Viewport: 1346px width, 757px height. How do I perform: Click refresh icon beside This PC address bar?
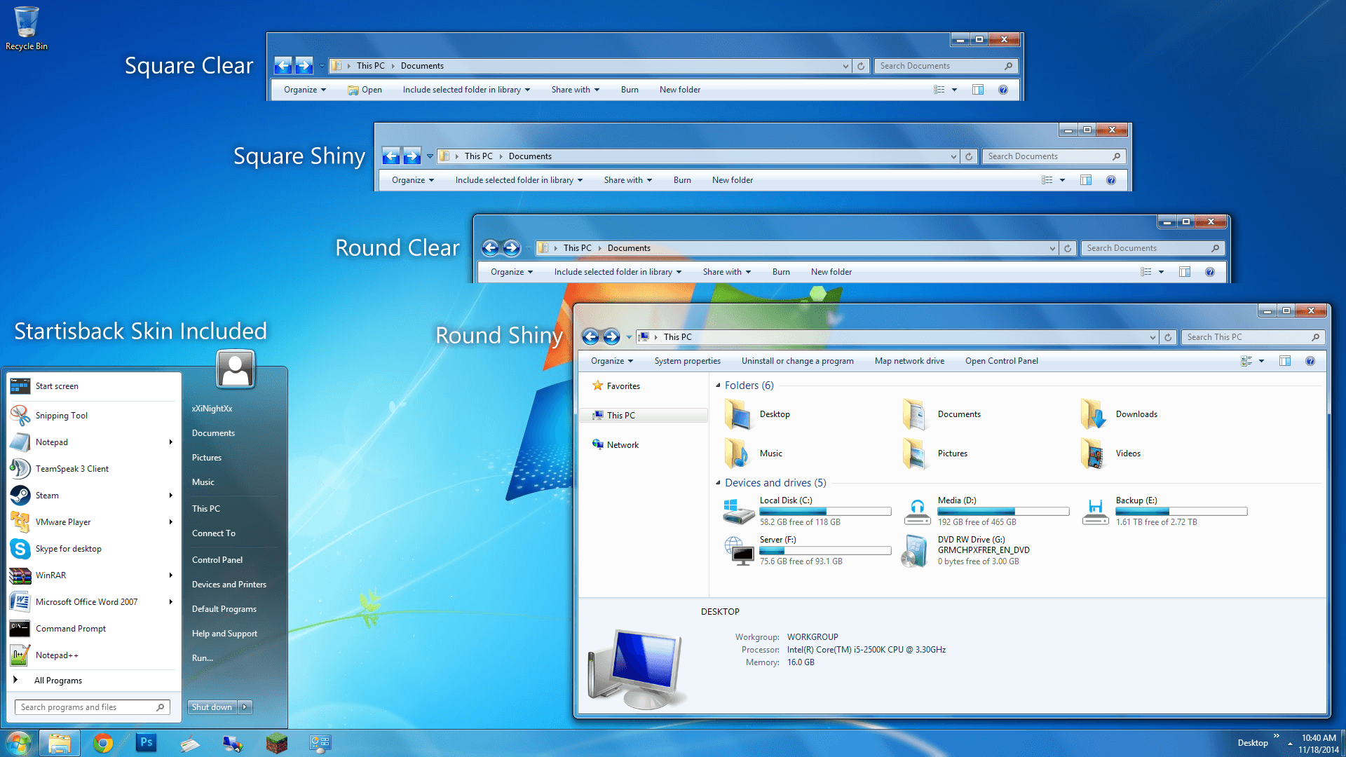click(1168, 337)
